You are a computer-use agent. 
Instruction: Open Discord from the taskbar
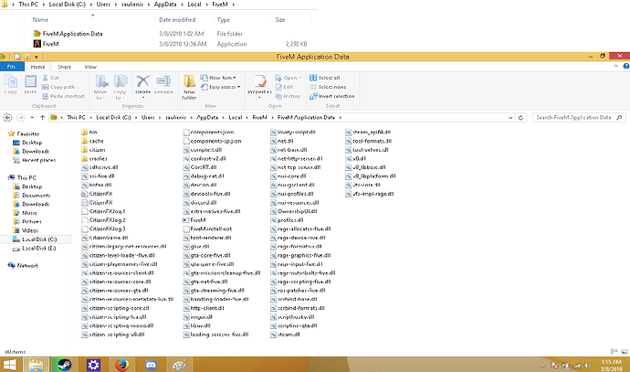pos(151,365)
